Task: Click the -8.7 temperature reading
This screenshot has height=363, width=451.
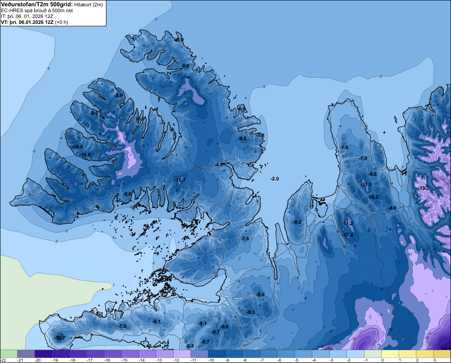Action: (x=205, y=342)
